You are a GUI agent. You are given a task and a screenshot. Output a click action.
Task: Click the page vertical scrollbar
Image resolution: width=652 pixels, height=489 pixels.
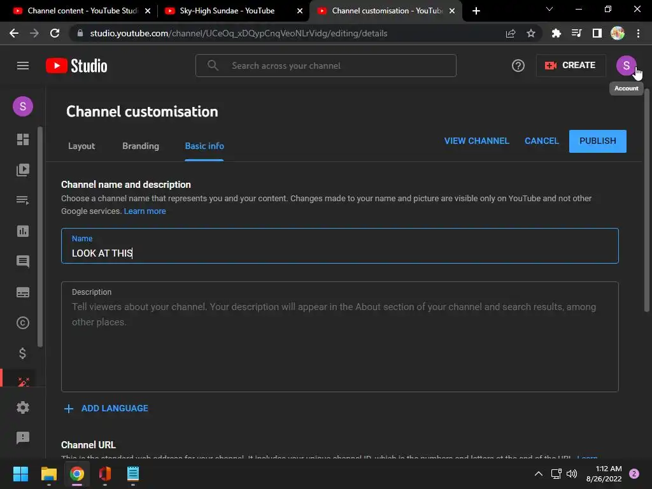pos(647,199)
